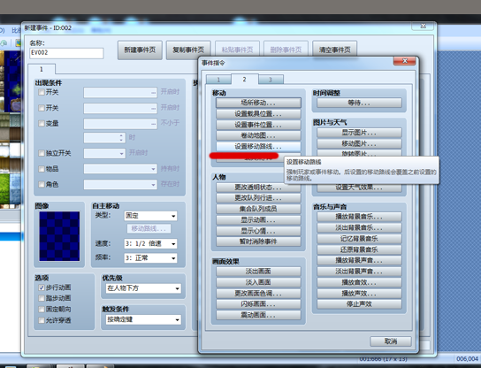481x368 pixels.
Task: Click the 图像 event graphic preview
Action: point(59,236)
